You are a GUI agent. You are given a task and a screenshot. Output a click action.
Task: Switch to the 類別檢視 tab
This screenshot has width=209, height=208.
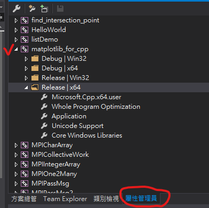[x=106, y=199]
